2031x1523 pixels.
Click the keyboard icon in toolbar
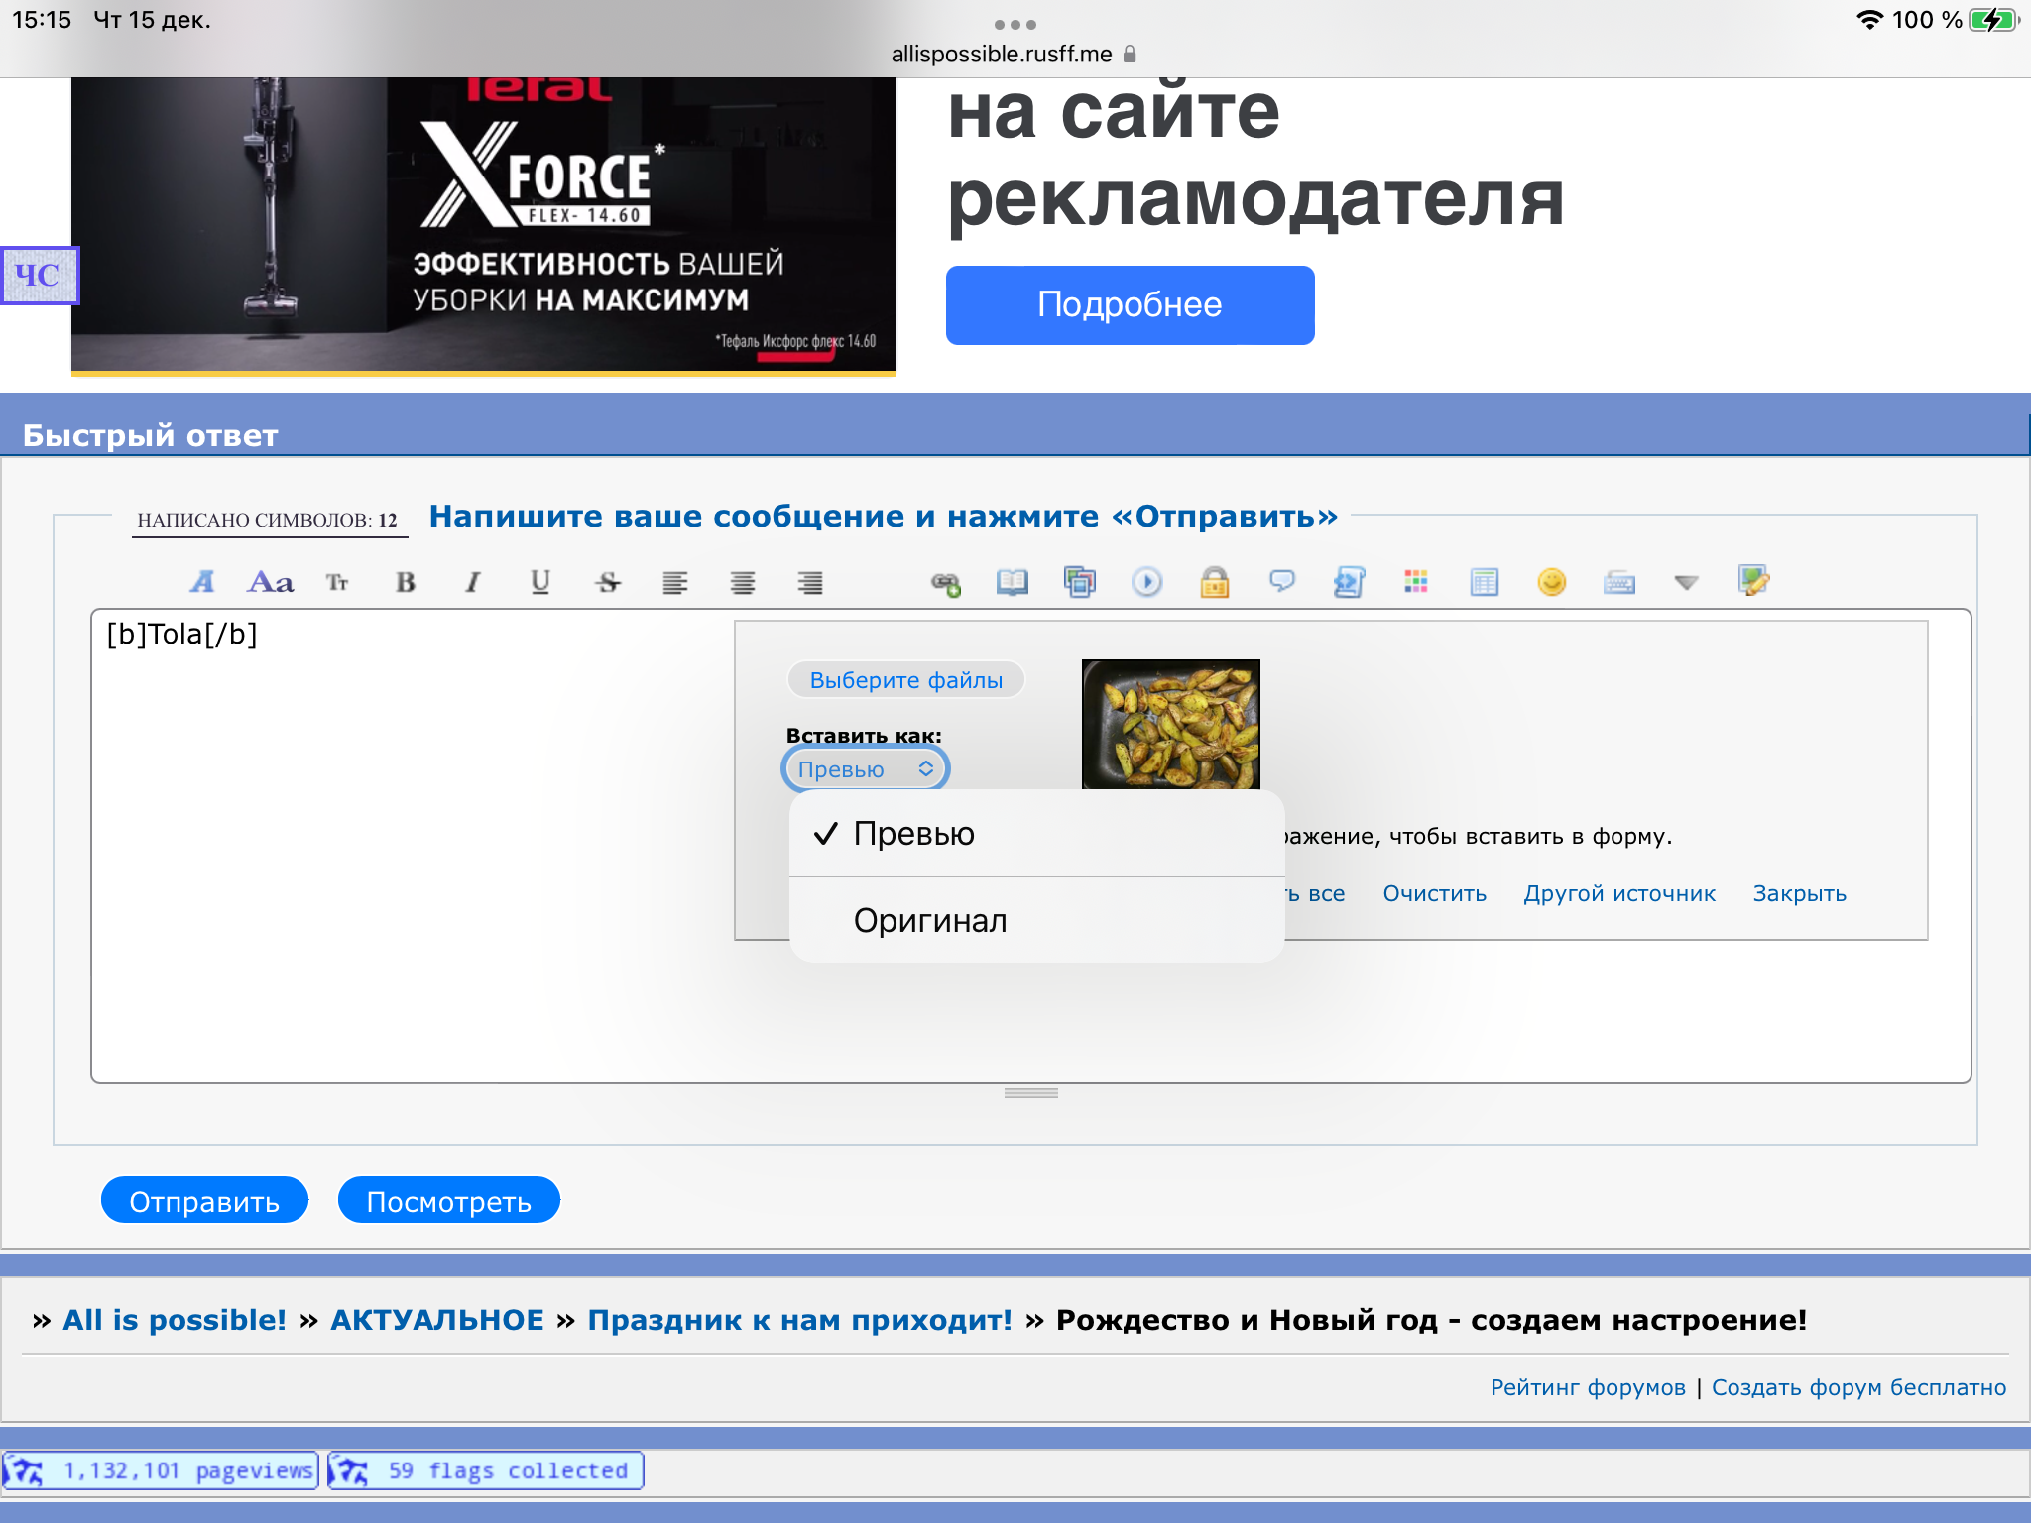1619,582
